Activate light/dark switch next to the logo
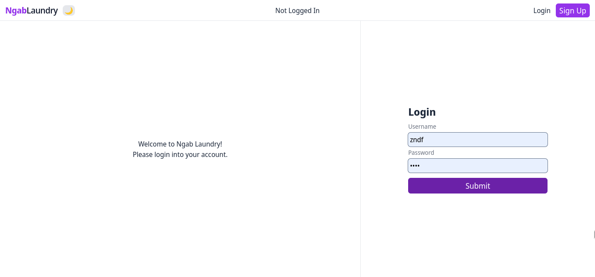 pos(68,10)
